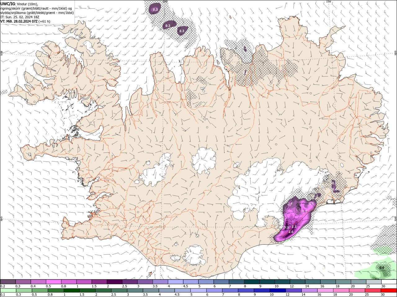
Task: Click top legend swatch between 20 and 25
Action: 359,282
